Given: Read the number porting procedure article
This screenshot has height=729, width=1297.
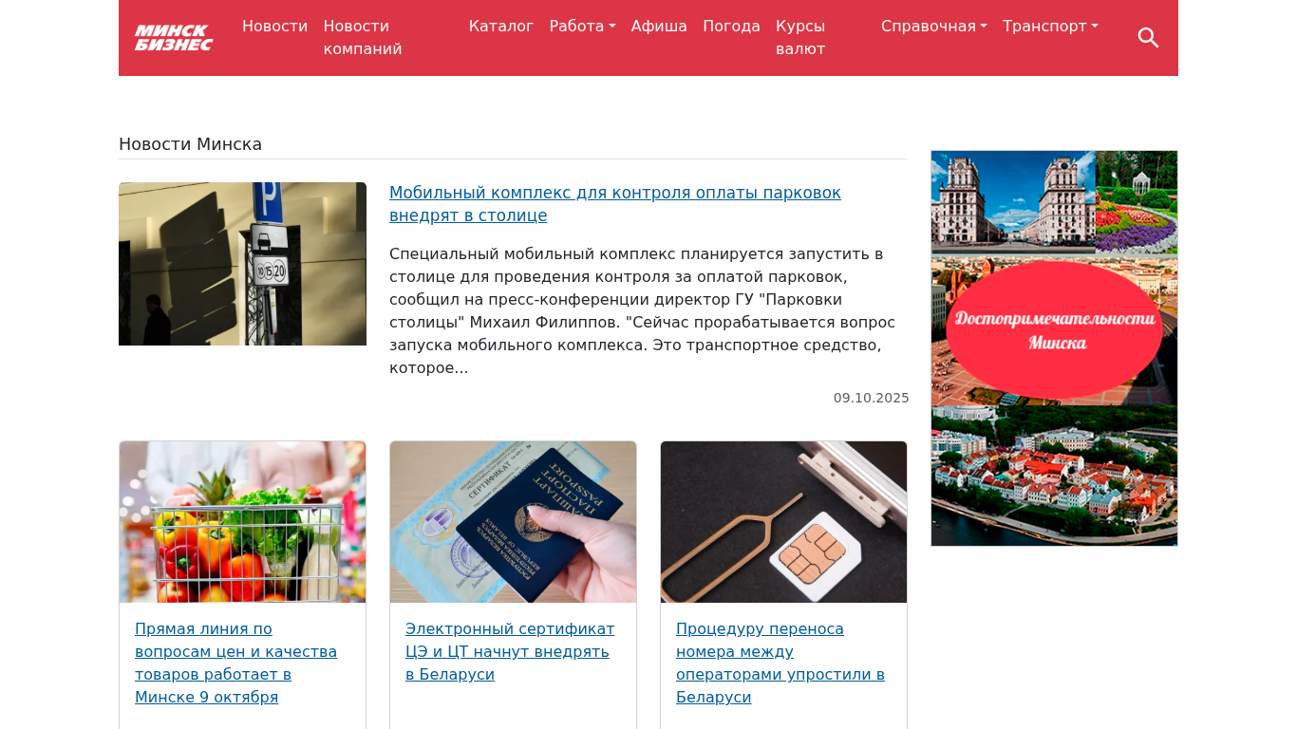Looking at the screenshot, I should click(780, 663).
